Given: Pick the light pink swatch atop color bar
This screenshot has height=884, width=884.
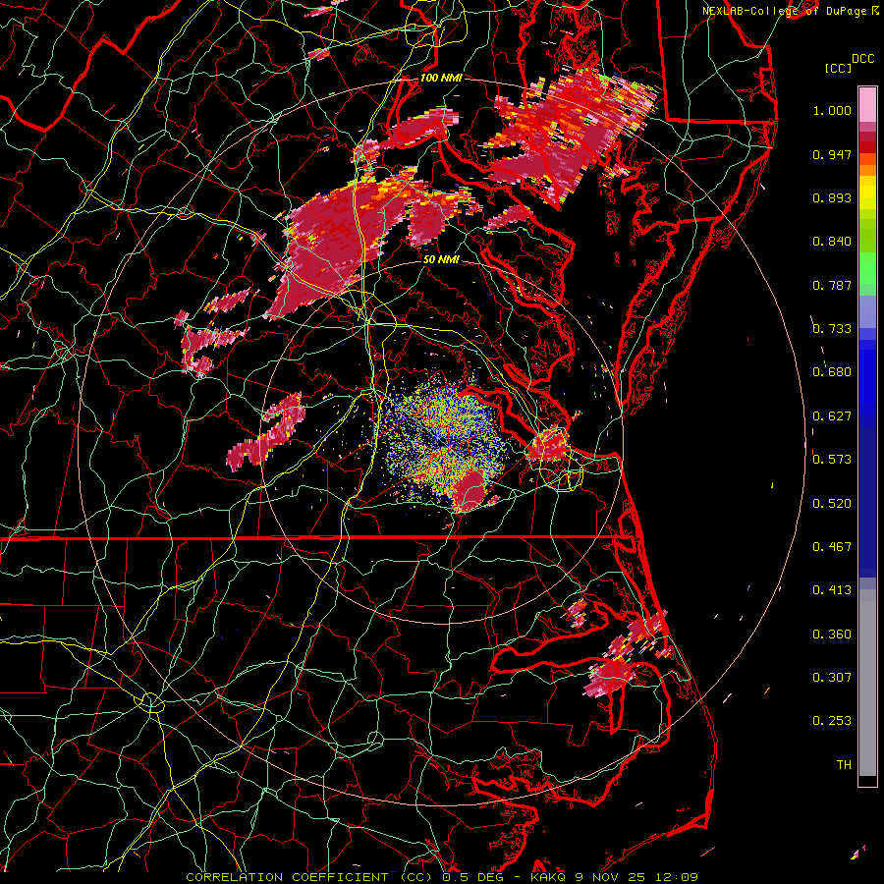Looking at the screenshot, I should [x=867, y=105].
